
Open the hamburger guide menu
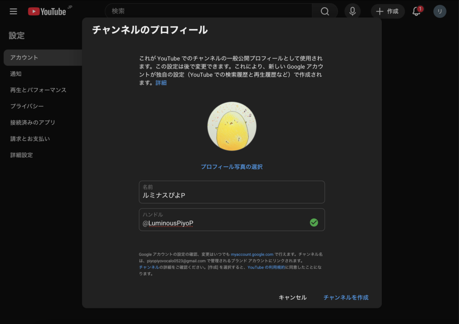pos(13,11)
